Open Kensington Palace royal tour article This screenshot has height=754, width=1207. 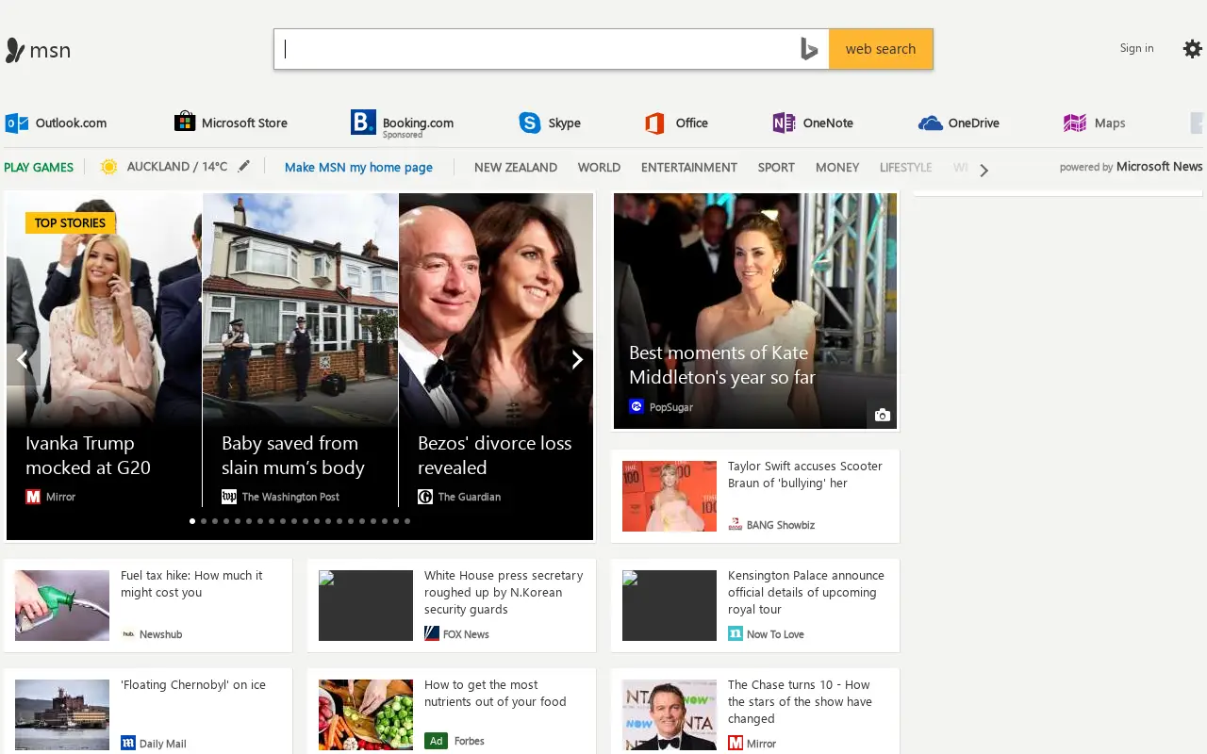pyautogui.click(x=755, y=605)
